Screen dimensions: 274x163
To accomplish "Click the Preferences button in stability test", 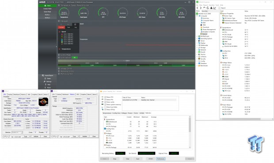I will (x=160, y=159).
